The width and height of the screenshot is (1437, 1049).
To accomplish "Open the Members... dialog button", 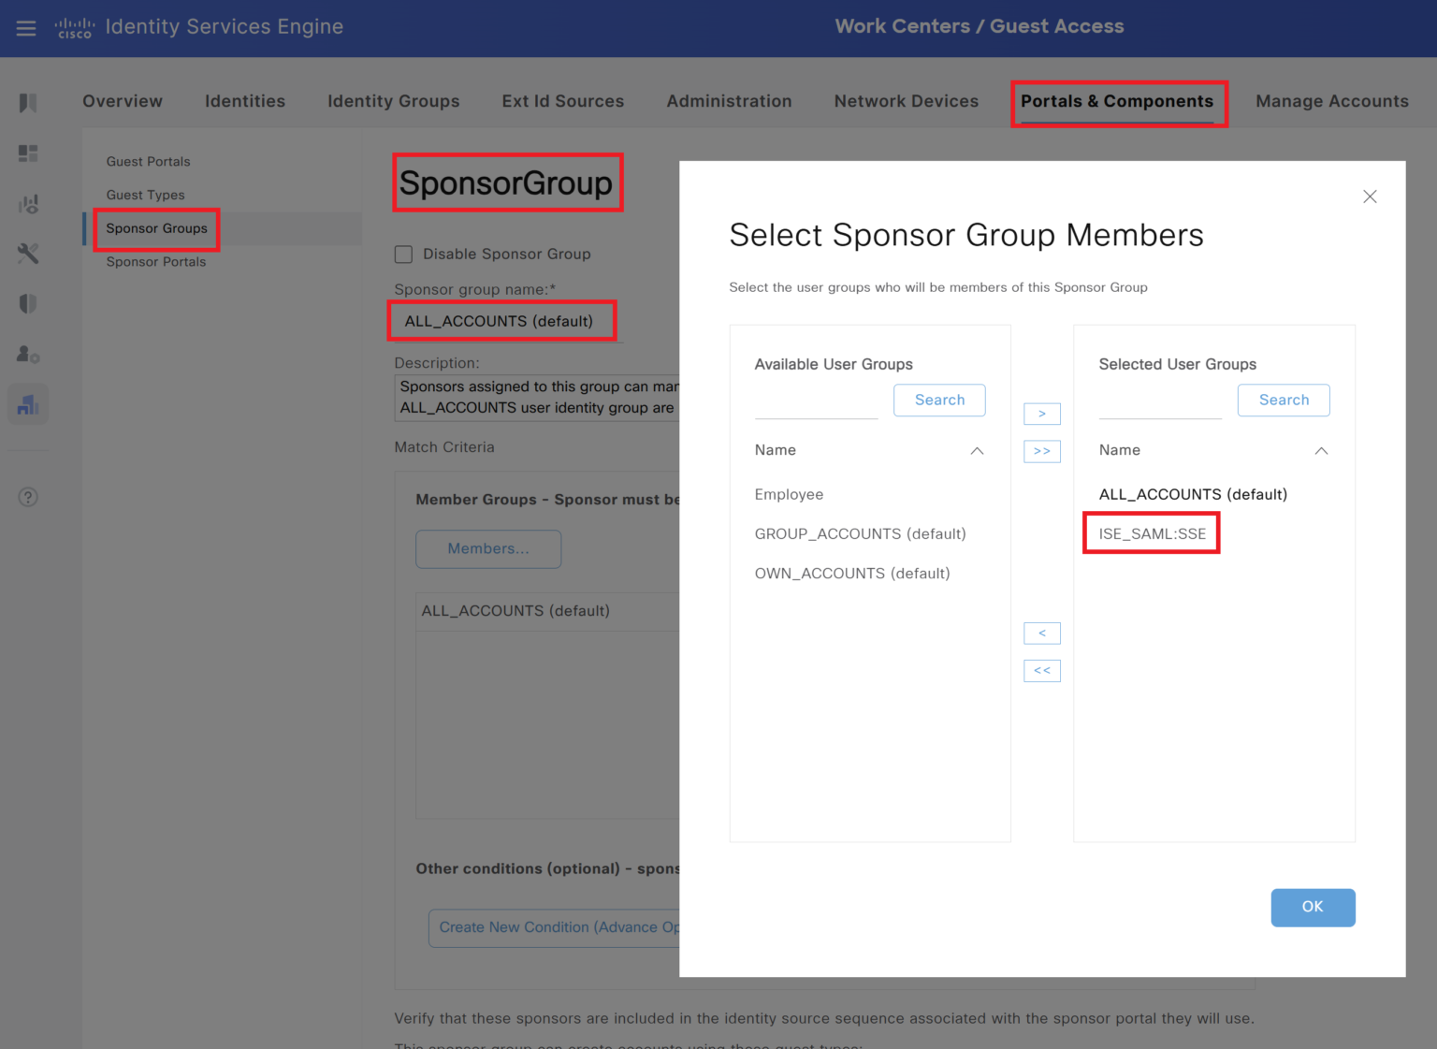I will pos(487,549).
